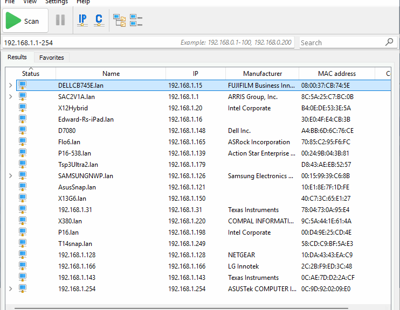Click the computer icon for P16-538.lan
This screenshot has width=400, height=310.
tap(23, 153)
